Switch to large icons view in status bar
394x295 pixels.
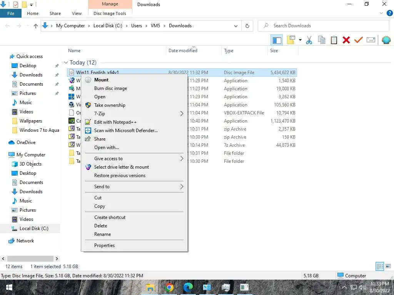388,266
